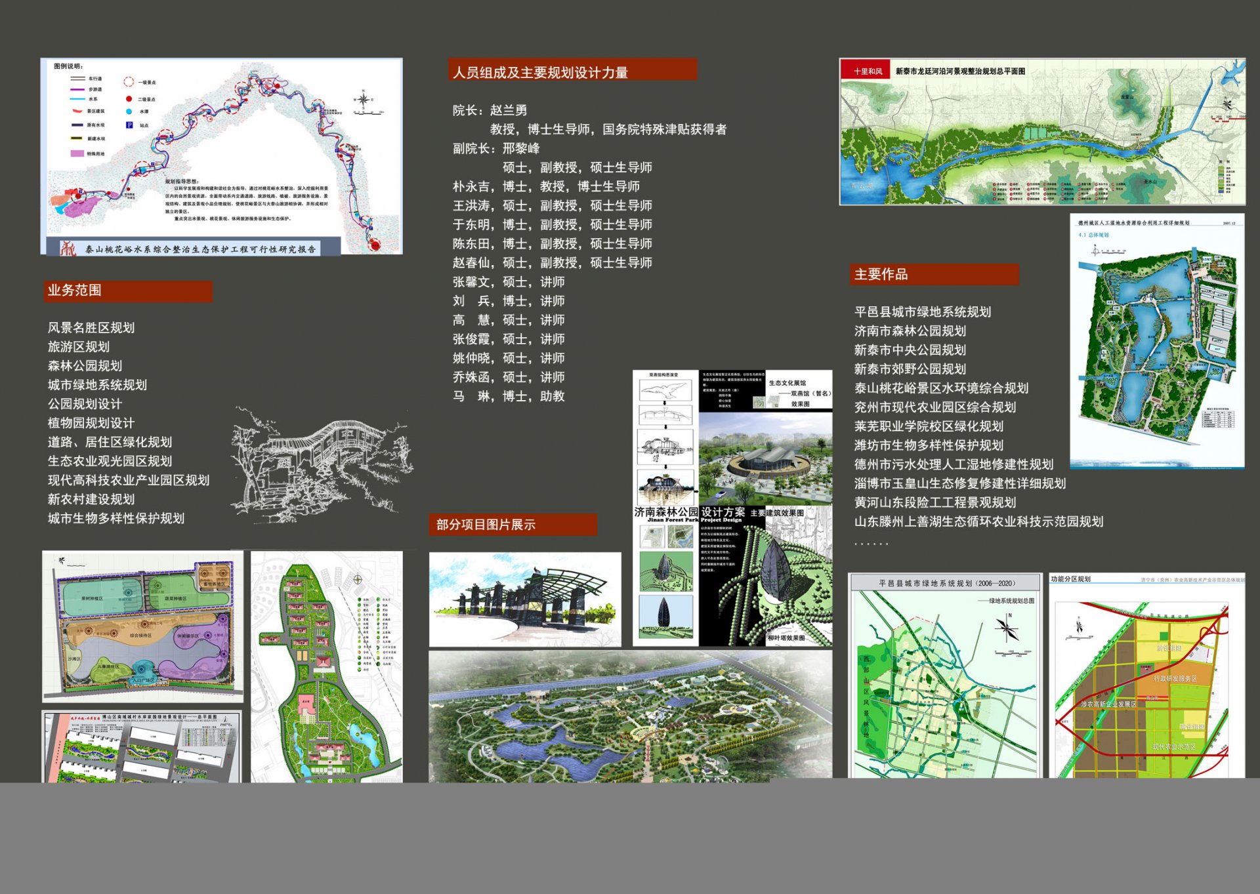
Task: Open the 新泰市龙廷河沿河景观整治 plan image
Action: coord(1042,132)
